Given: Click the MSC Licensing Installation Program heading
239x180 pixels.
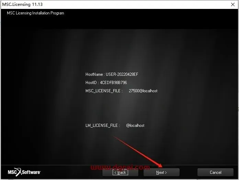Looking at the screenshot, I should tap(35, 13).
